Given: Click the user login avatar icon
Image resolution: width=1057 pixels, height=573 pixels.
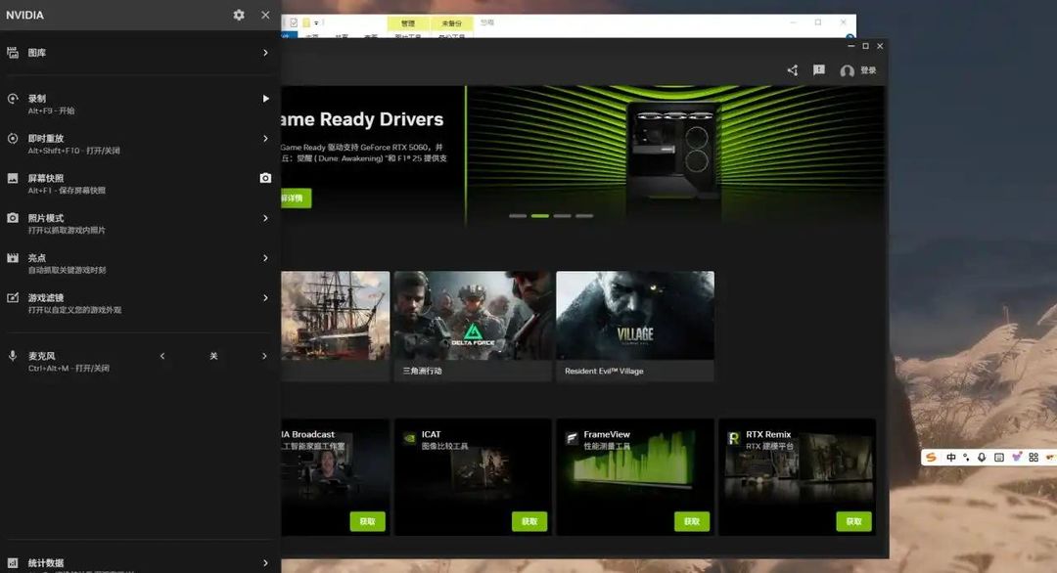Looking at the screenshot, I should point(848,70).
